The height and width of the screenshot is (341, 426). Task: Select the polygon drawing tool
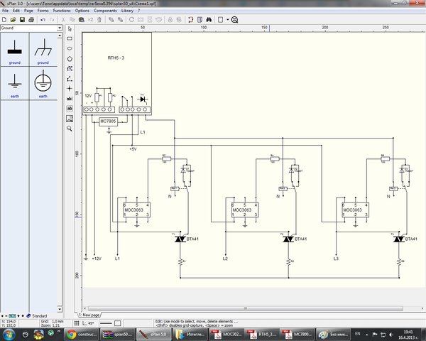pos(70,58)
